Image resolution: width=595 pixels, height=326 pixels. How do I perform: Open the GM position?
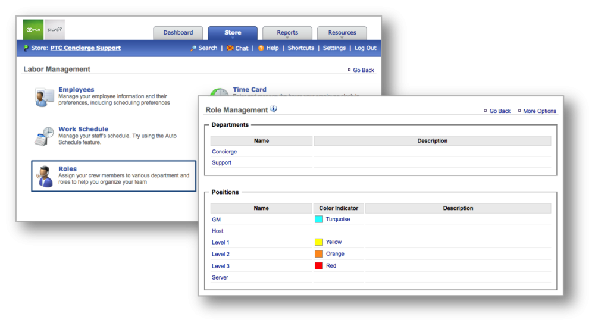pos(217,220)
